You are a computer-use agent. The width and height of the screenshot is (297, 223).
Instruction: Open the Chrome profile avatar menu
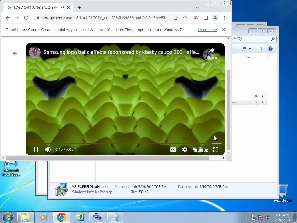click(x=215, y=18)
